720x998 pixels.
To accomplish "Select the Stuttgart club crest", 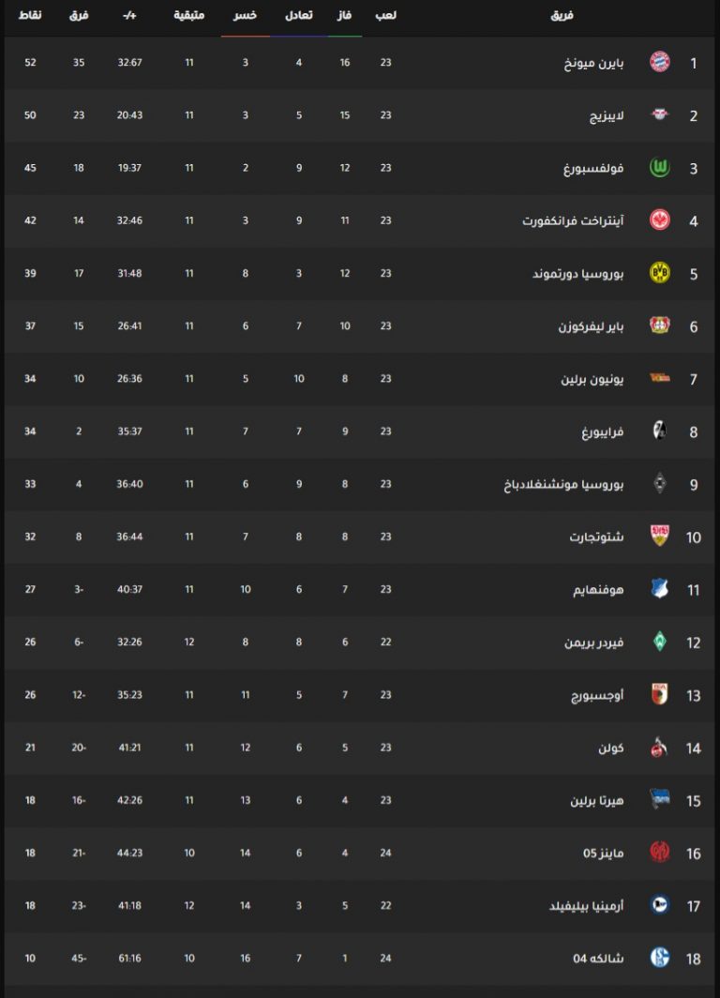I will (660, 536).
